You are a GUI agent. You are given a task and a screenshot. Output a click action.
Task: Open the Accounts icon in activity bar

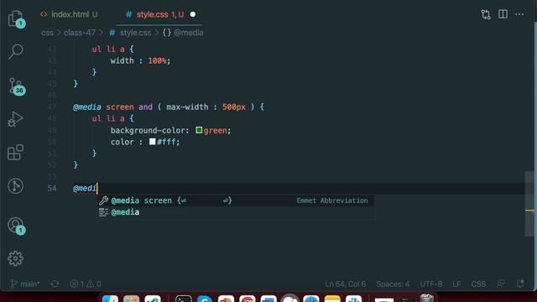16,226
